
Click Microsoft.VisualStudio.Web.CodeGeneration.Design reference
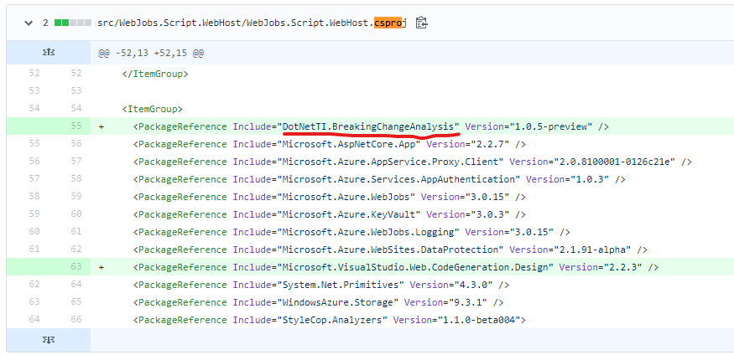tap(415, 268)
